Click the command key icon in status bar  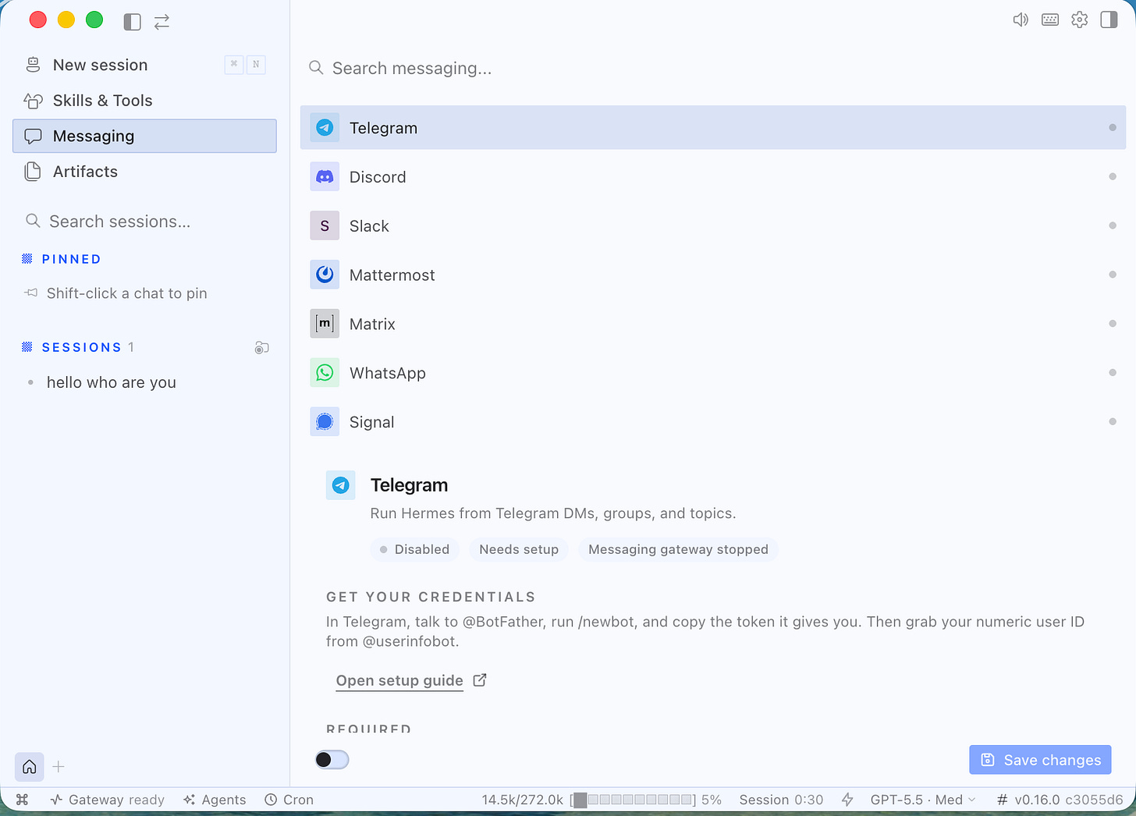22,800
